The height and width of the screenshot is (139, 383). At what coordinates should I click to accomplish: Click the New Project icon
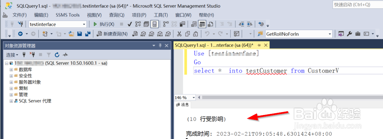[x=45, y=34]
